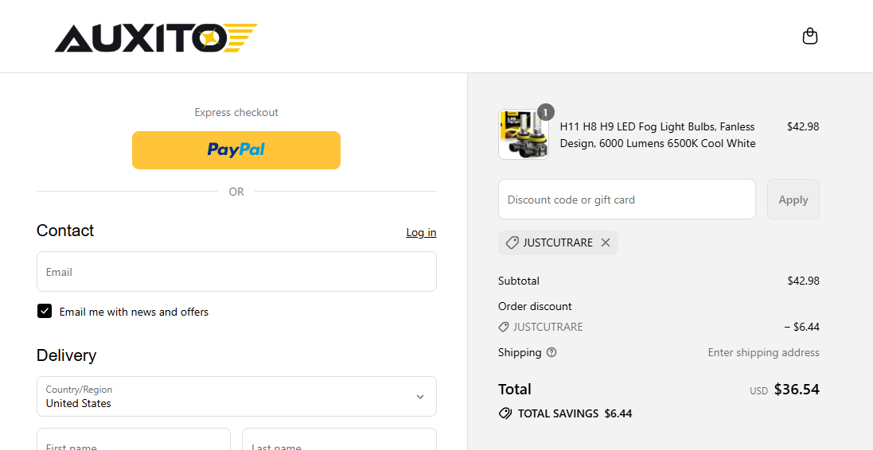
Task: Open the Log in link
Action: [421, 232]
